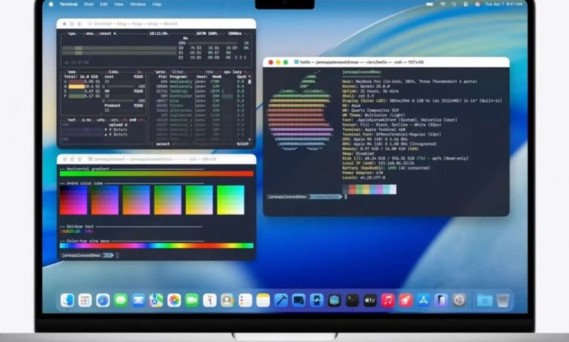Click the btop 'menu' button
The height and width of the screenshot is (342, 569).
coord(89,33)
